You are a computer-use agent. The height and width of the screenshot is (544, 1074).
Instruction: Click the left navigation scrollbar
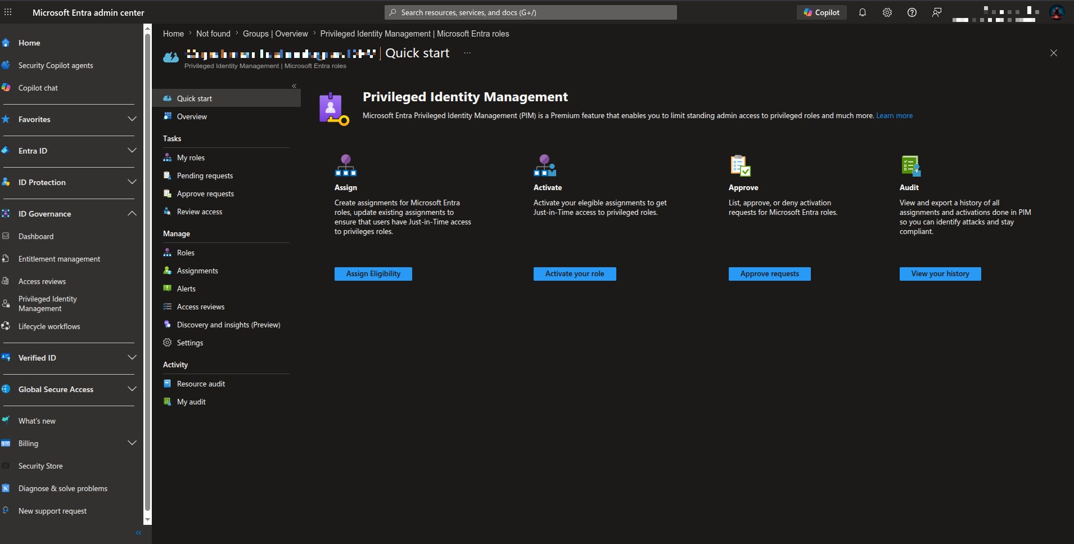(148, 273)
